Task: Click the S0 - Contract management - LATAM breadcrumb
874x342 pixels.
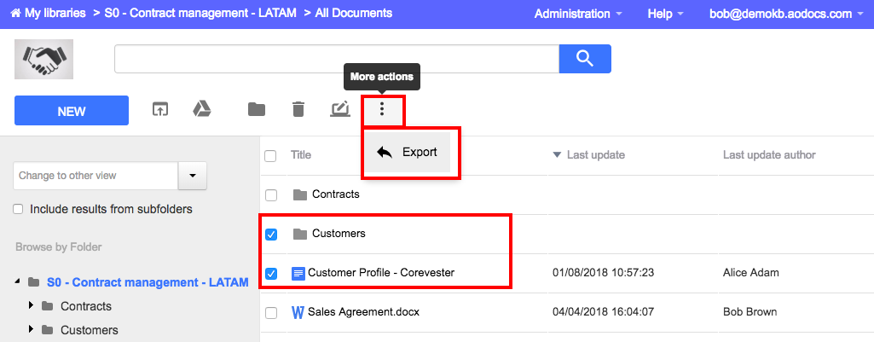Action: [x=200, y=13]
